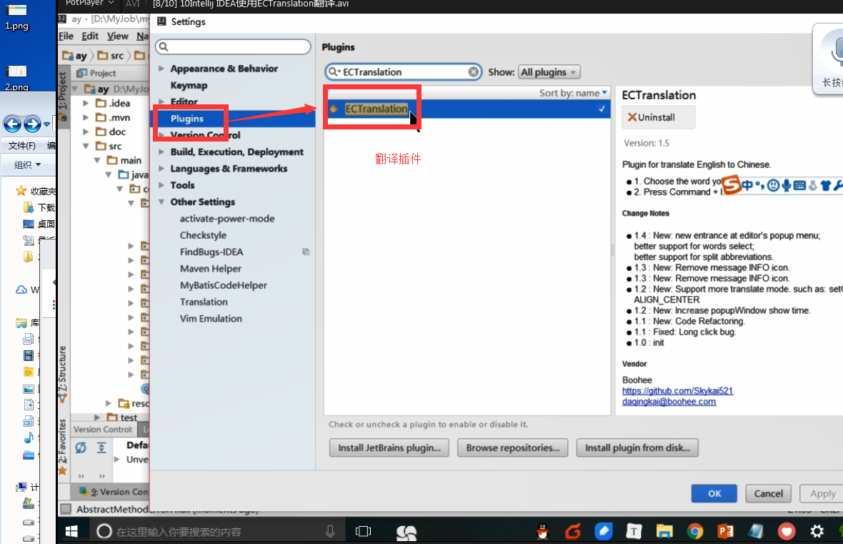Click the magnifier icon in plugin search

(334, 72)
